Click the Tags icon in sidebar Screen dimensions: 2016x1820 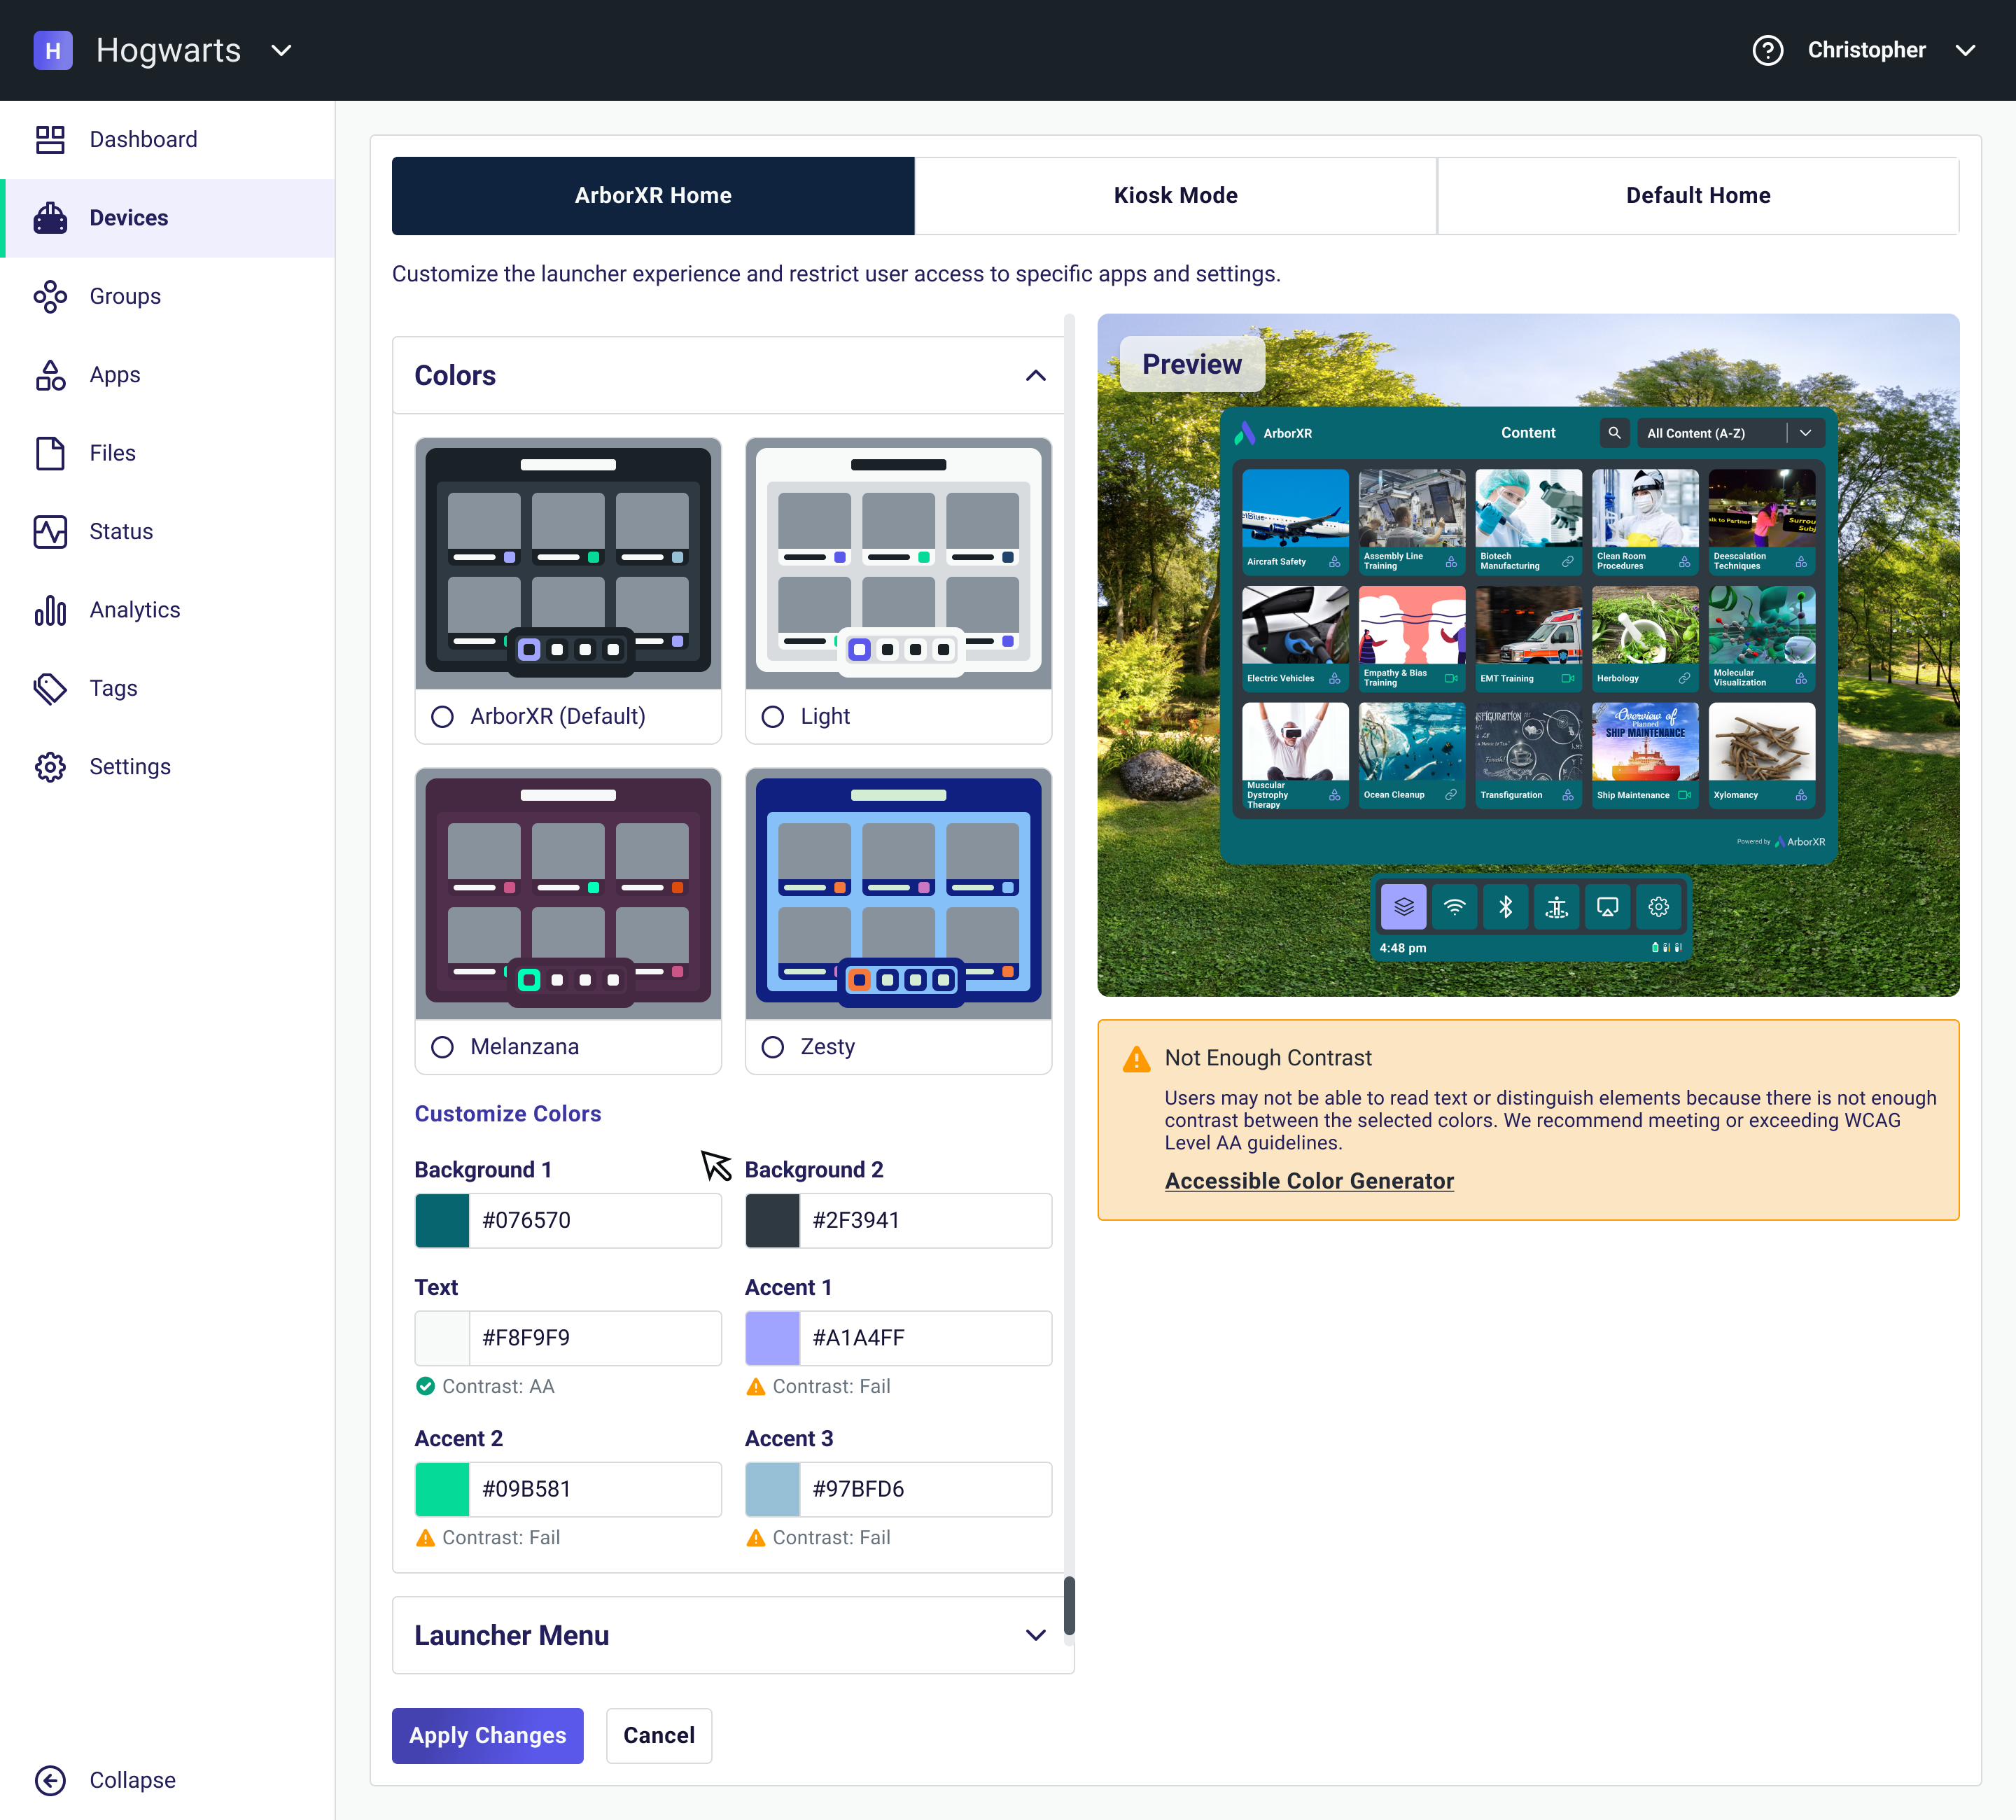click(50, 688)
